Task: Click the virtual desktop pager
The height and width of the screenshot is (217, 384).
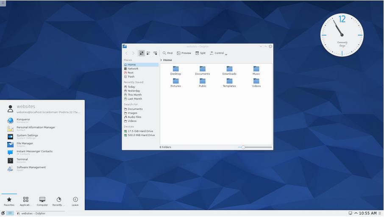Action: pyautogui.click(x=10, y=213)
